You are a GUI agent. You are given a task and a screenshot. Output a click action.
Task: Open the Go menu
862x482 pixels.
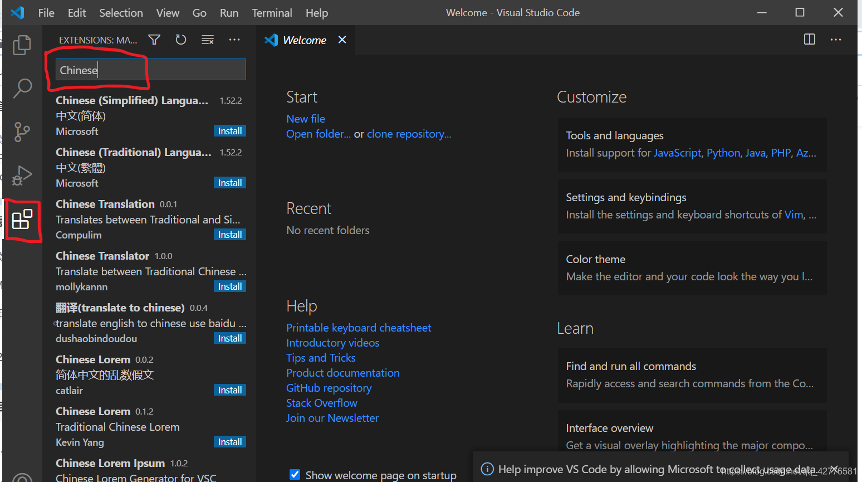[x=199, y=12]
